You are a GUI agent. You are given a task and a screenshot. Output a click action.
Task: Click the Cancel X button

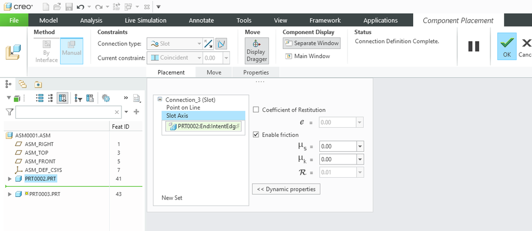pos(525,46)
